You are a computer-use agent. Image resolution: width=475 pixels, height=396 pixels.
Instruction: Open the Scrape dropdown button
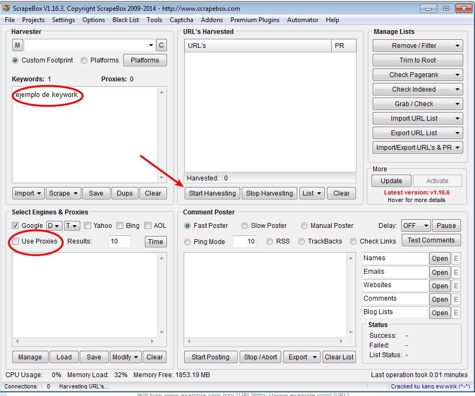tap(64, 193)
